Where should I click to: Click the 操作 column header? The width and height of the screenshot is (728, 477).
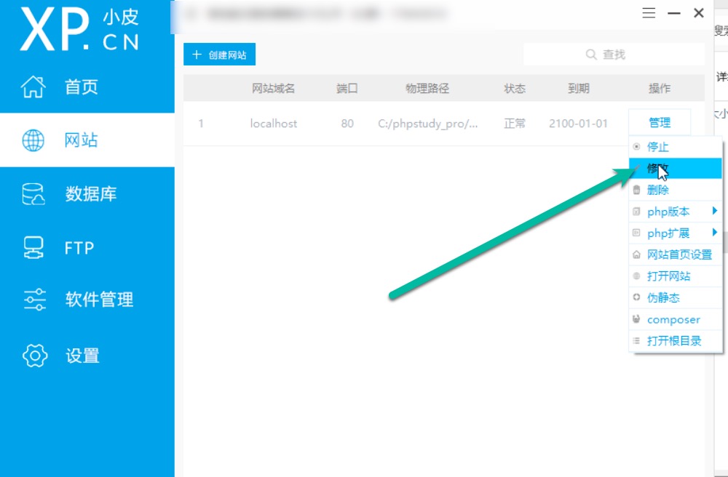tap(660, 88)
